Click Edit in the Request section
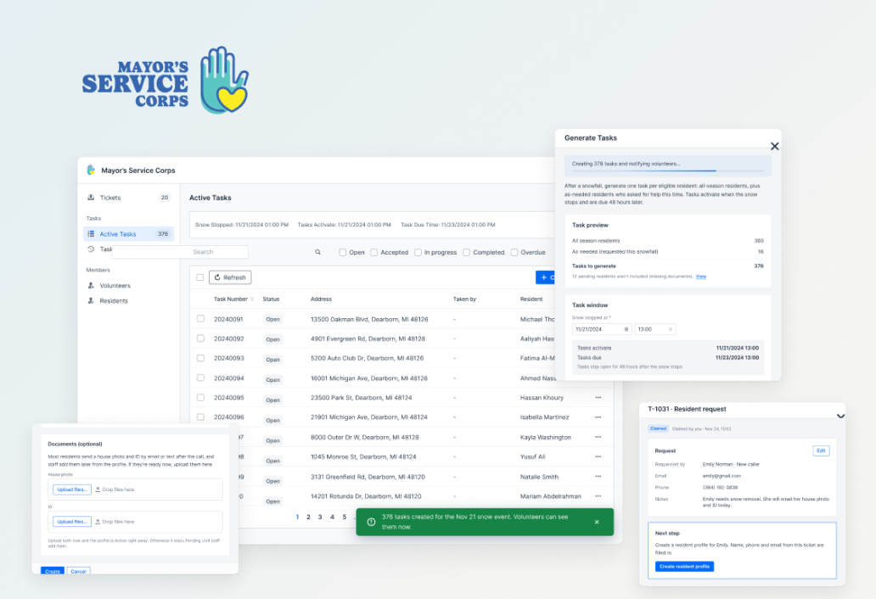The image size is (876, 599). click(x=821, y=451)
